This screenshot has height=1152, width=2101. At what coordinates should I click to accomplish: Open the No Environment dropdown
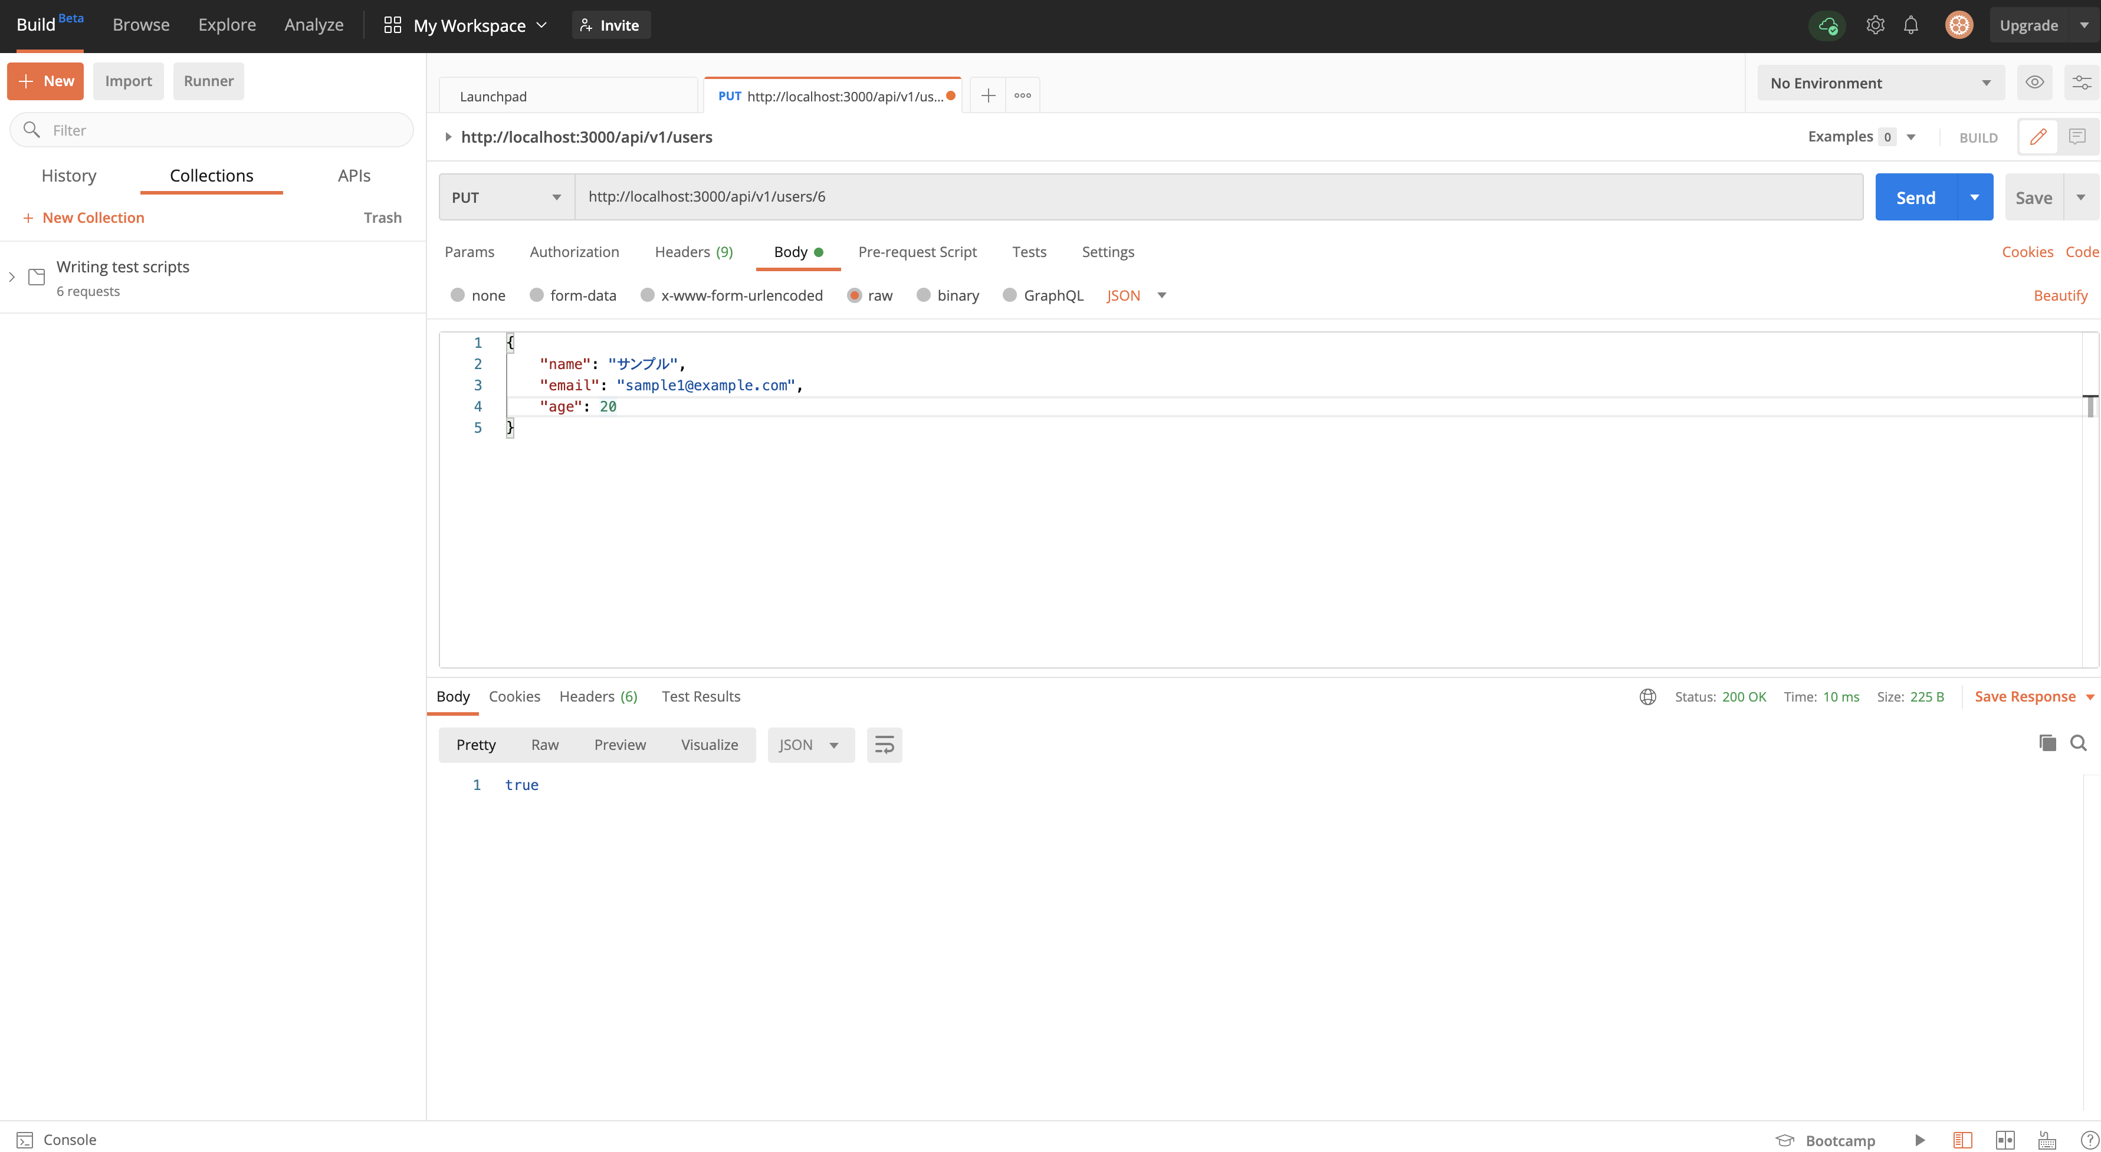pos(1880,83)
